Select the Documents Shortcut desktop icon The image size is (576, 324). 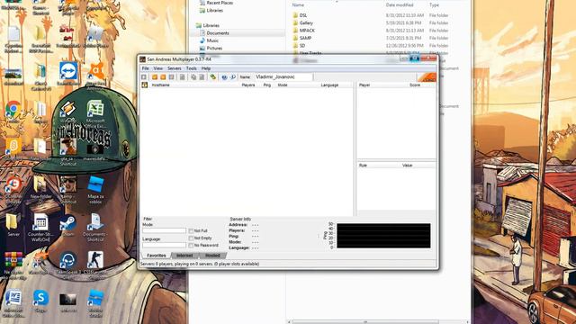tap(95, 222)
